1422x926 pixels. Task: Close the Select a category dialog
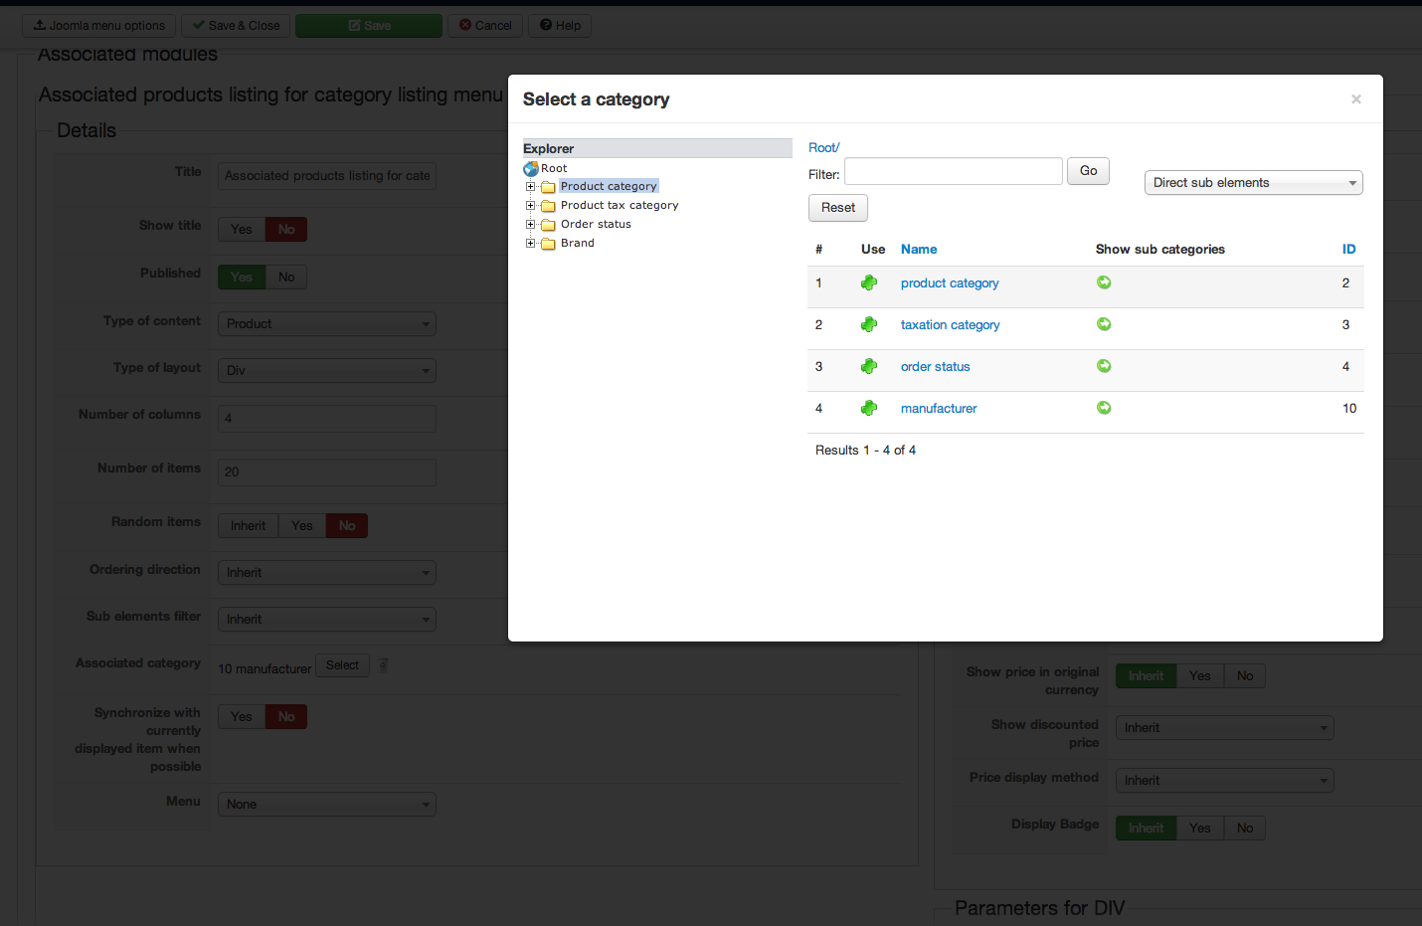coord(1355,99)
